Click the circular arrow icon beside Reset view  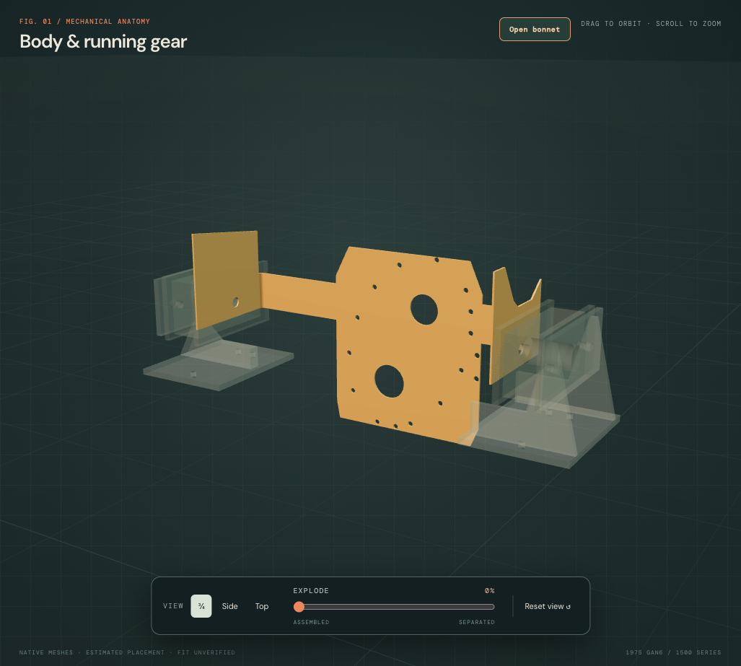coord(568,606)
